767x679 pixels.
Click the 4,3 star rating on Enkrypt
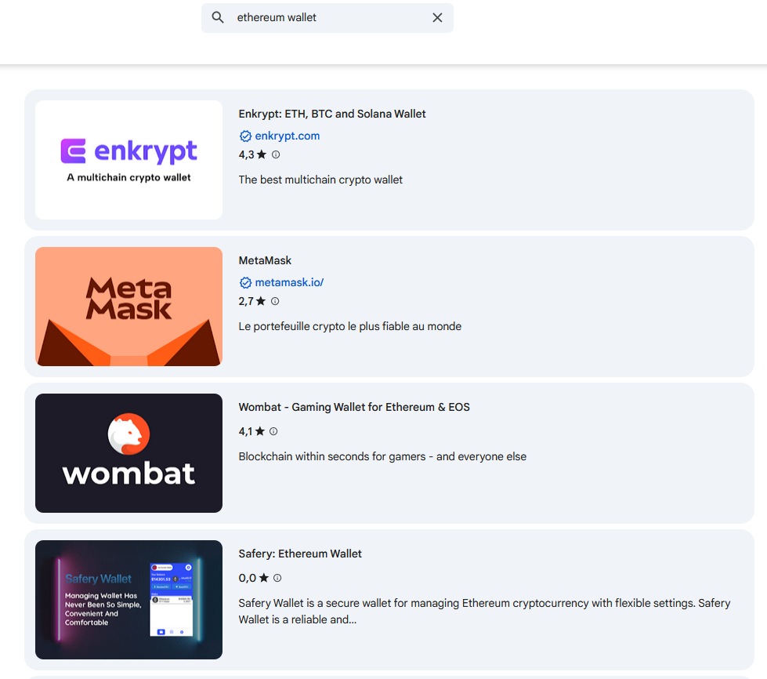pyautogui.click(x=252, y=154)
